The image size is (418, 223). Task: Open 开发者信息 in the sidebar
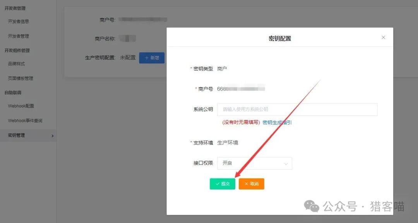click(19, 22)
